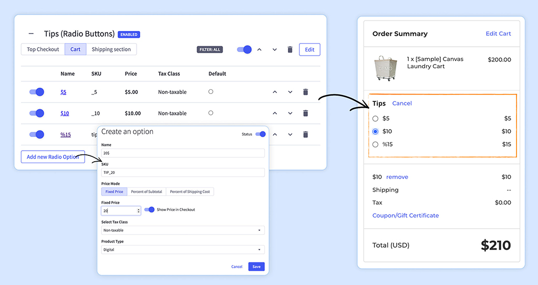
Task: Toggle the Tips widget enable switch
Action: 244,50
